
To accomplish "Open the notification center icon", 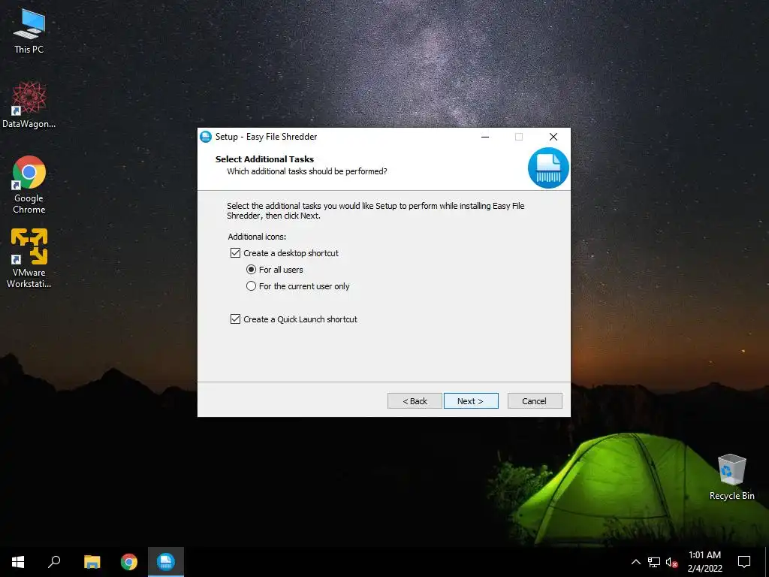I will pos(744,562).
